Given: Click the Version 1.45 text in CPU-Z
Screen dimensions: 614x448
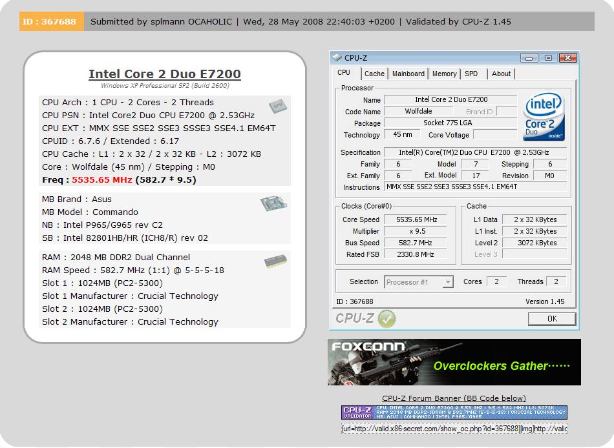Looking at the screenshot, I should click(x=545, y=301).
